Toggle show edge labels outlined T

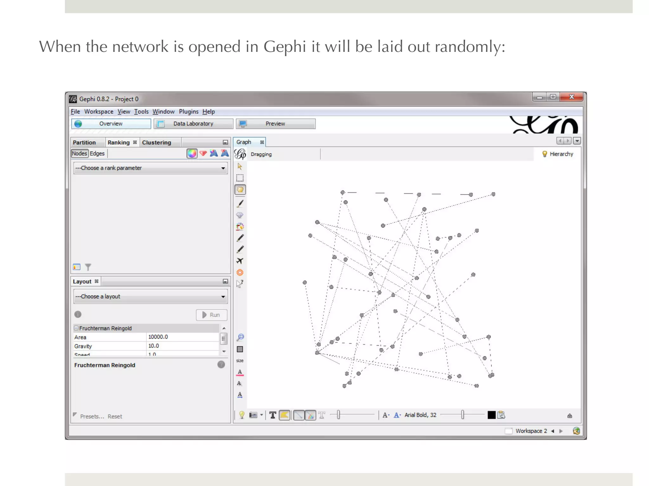pos(322,415)
